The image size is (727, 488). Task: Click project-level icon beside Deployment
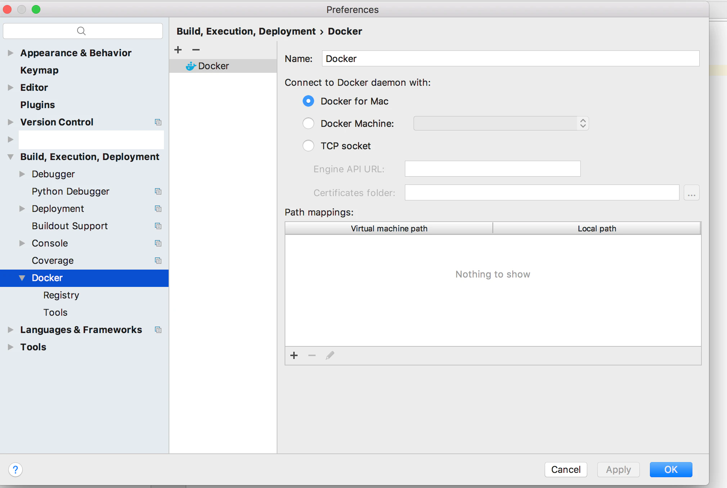[158, 209]
